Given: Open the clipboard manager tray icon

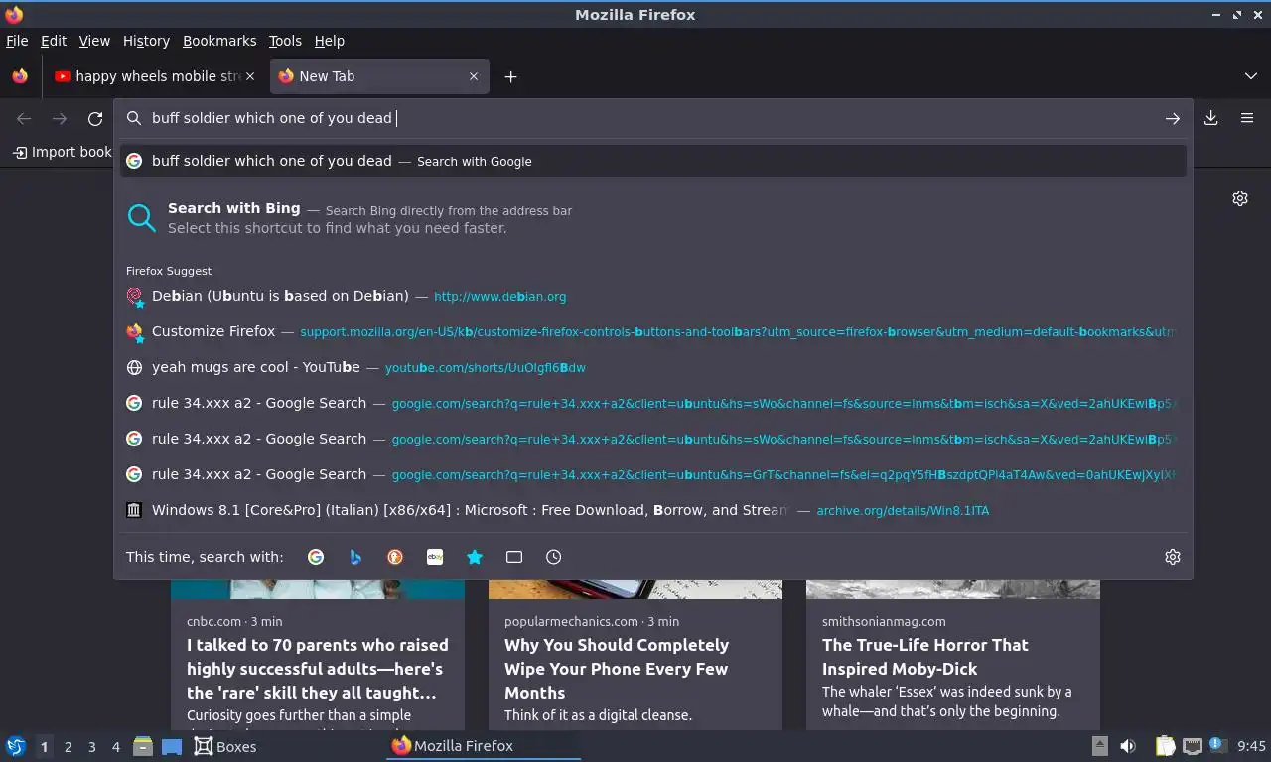Looking at the screenshot, I should [x=1166, y=746].
